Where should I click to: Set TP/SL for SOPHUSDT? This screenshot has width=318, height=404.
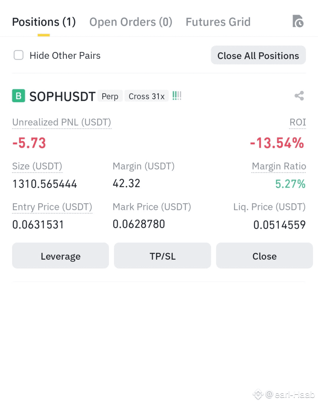tap(163, 256)
